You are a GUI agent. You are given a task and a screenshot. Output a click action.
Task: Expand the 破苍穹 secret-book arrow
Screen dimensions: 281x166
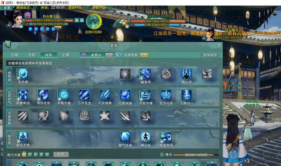141,78
